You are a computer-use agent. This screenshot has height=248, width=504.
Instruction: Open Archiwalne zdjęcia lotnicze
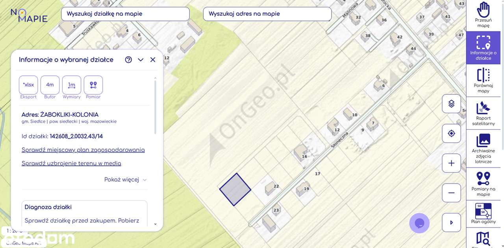click(x=483, y=149)
